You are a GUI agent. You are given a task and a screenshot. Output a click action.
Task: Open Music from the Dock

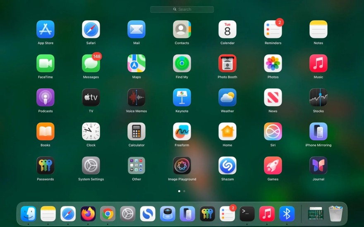[267, 213]
